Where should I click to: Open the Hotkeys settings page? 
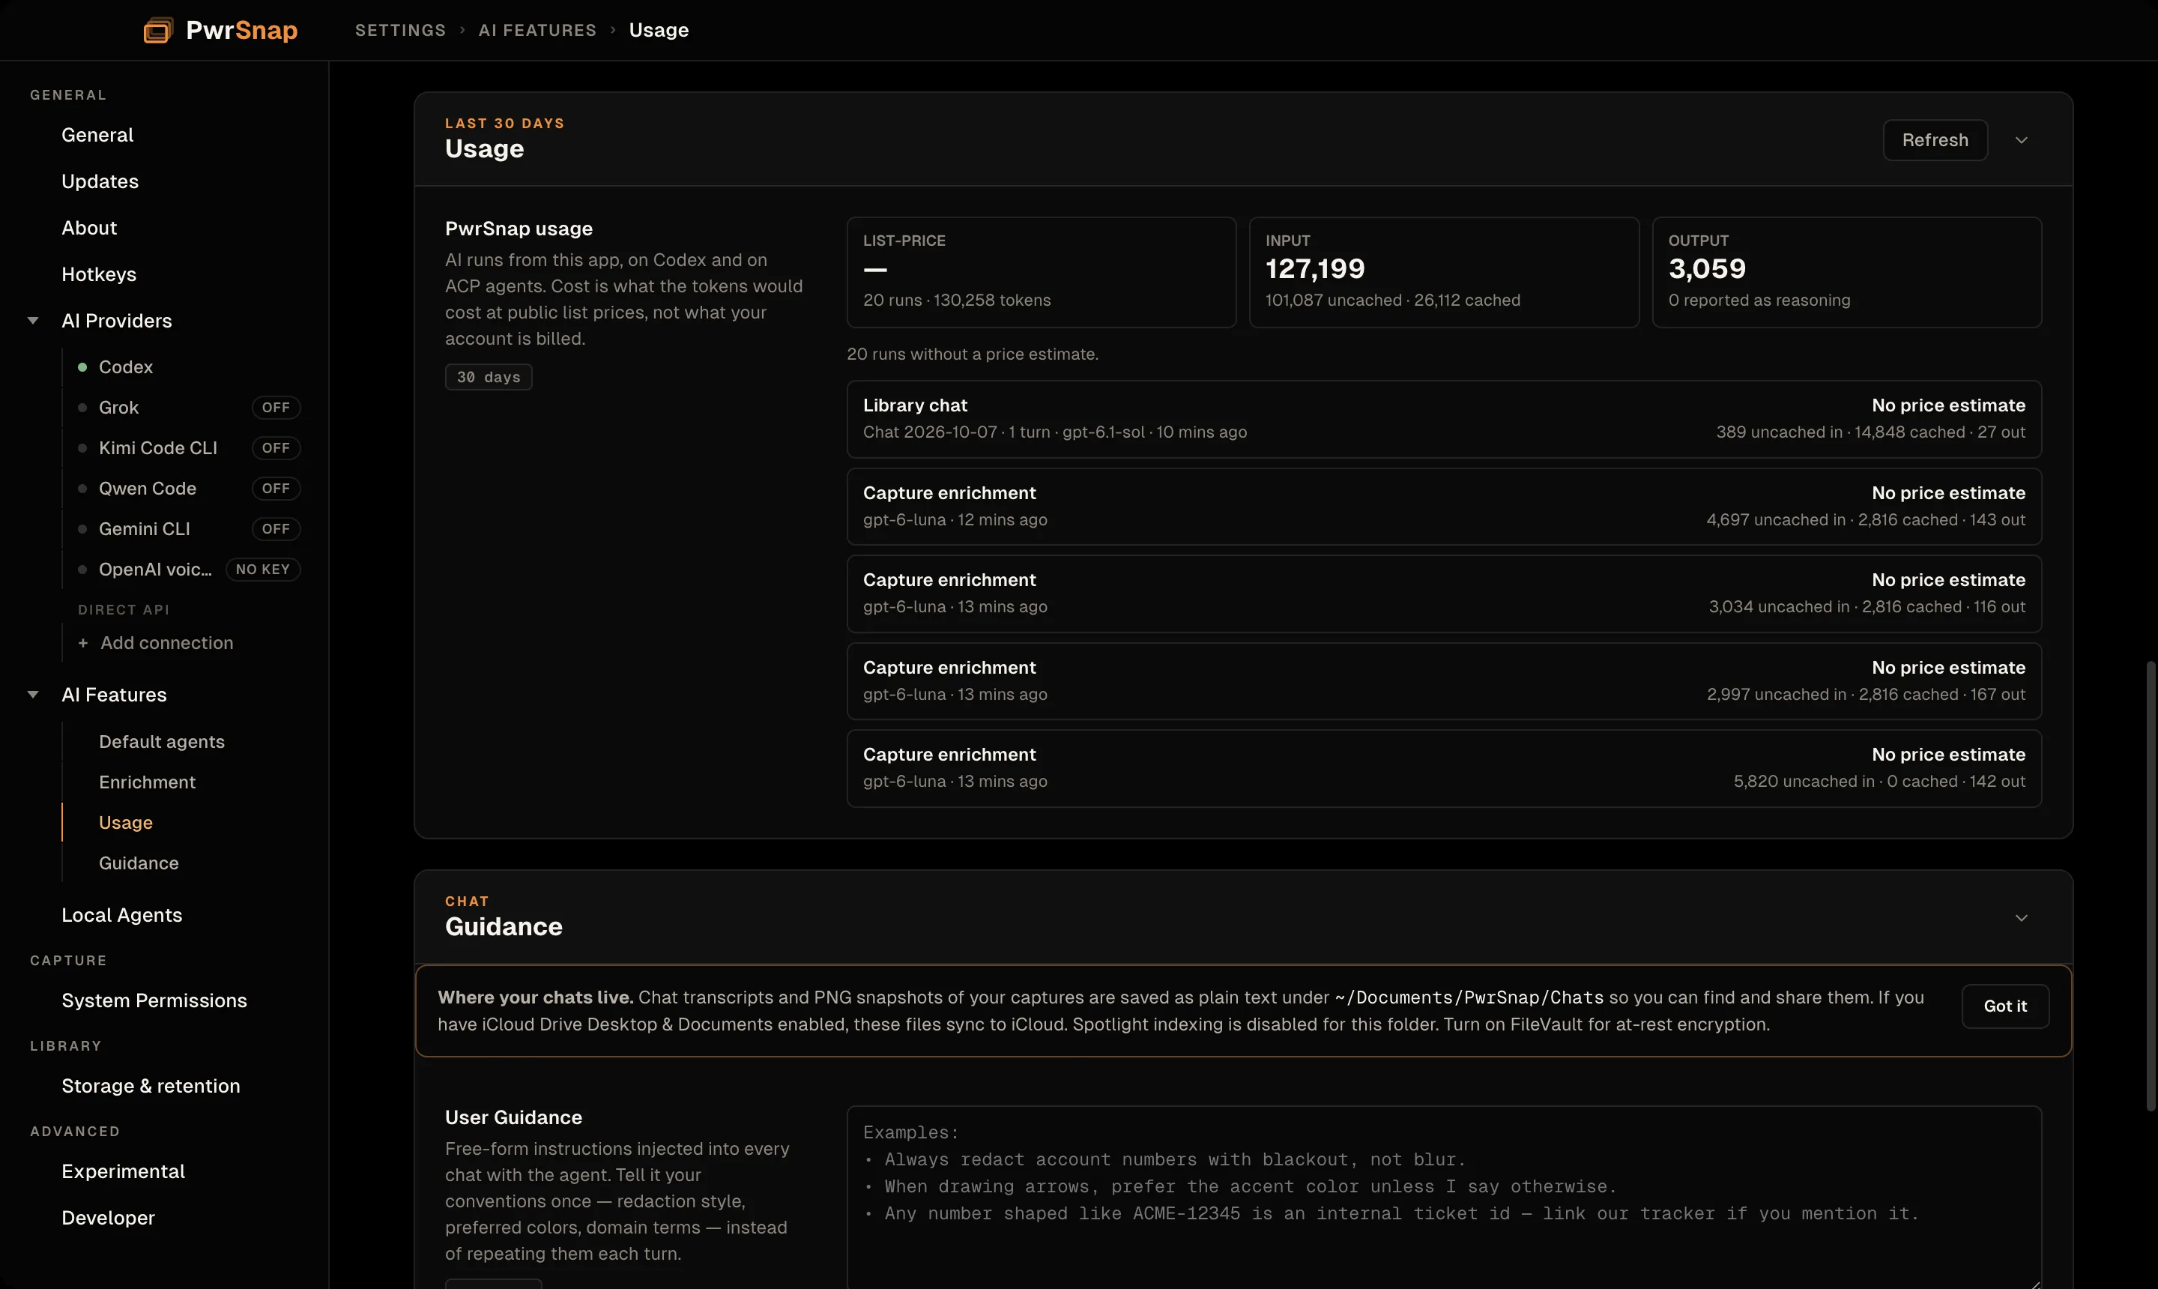pos(99,274)
